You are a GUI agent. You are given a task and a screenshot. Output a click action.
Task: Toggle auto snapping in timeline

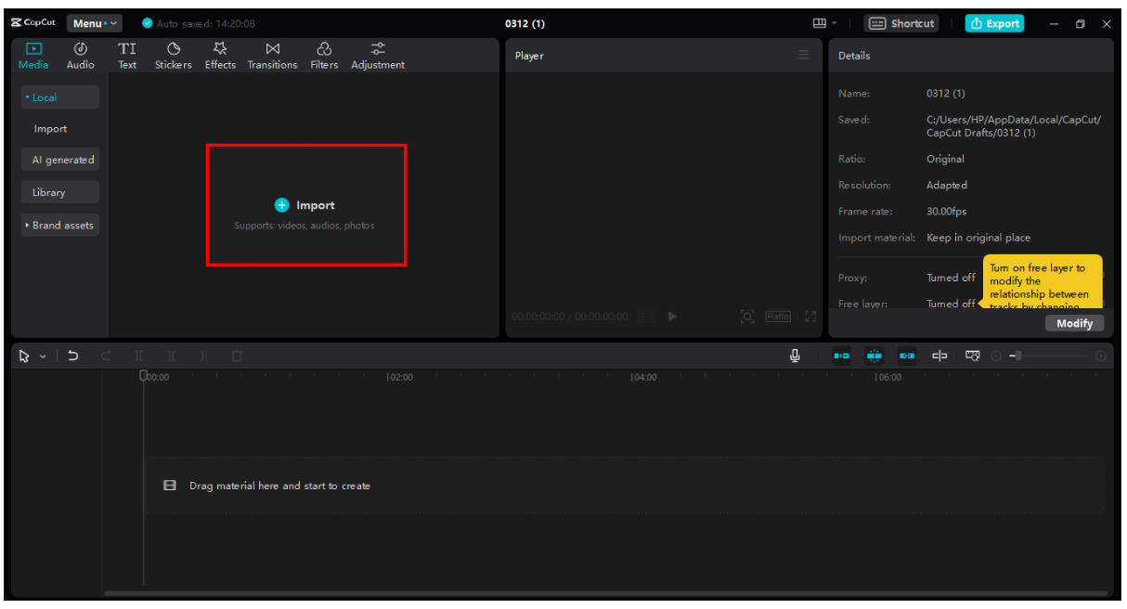(874, 356)
